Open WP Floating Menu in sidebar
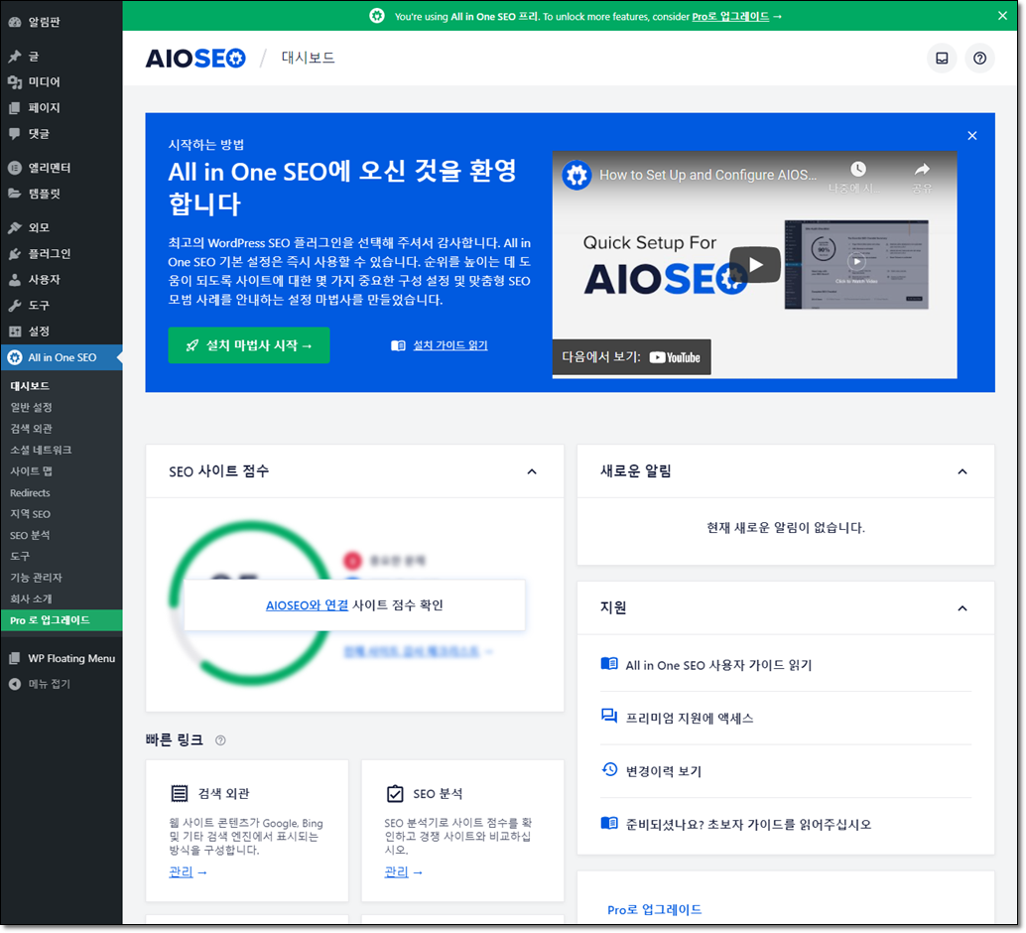The width and height of the screenshot is (1026, 933). click(61, 659)
